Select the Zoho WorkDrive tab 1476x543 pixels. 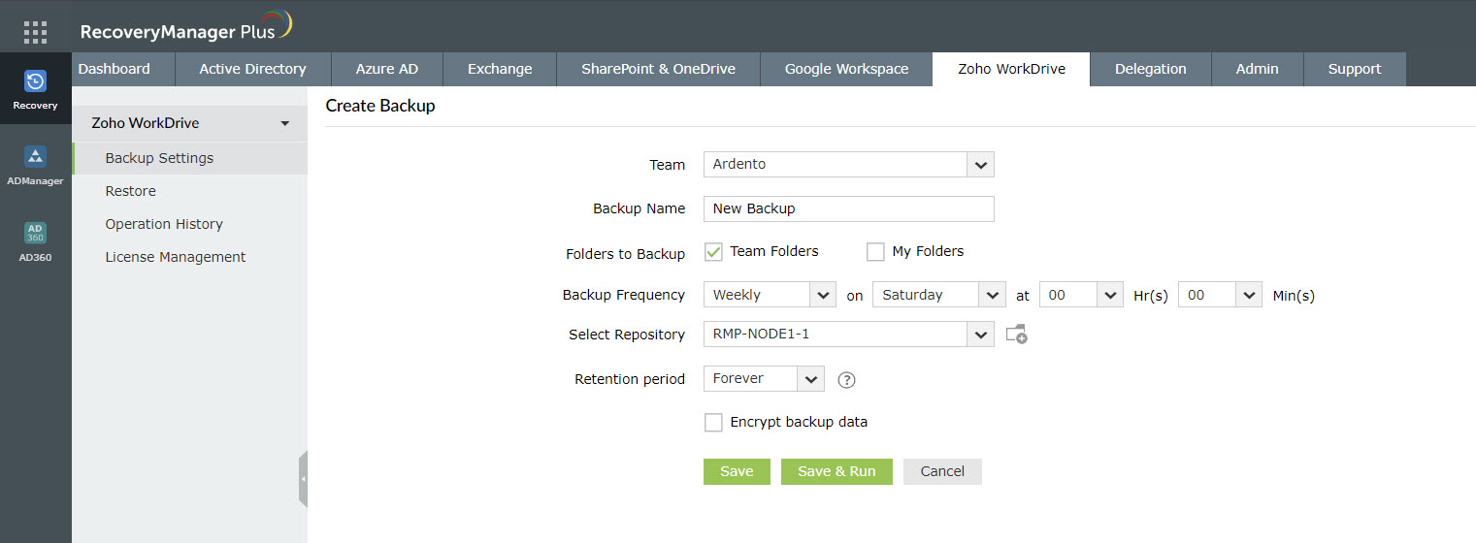(x=1011, y=69)
